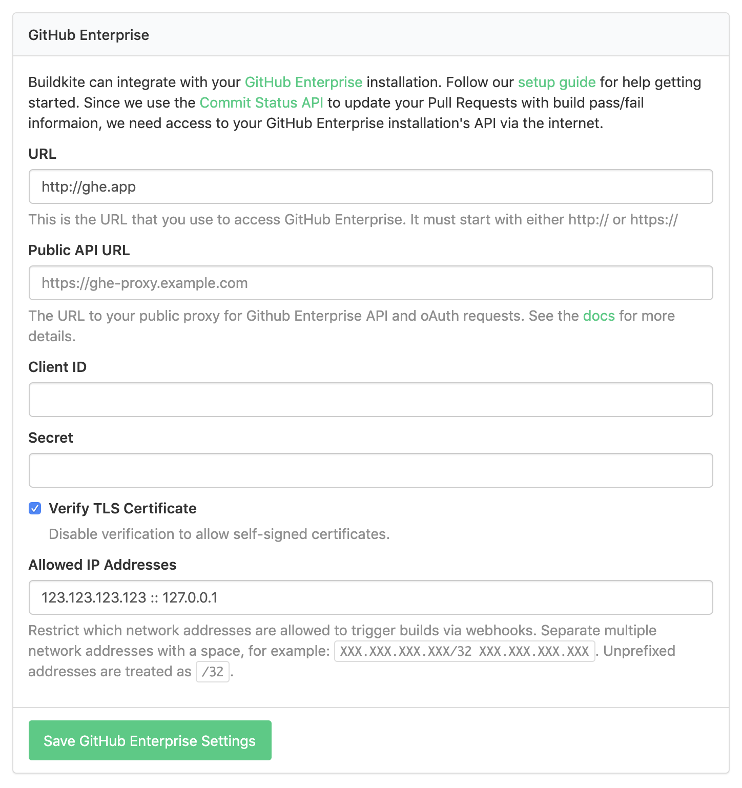742x788 pixels.
Task: Follow the setup guide link
Action: pyautogui.click(x=556, y=82)
